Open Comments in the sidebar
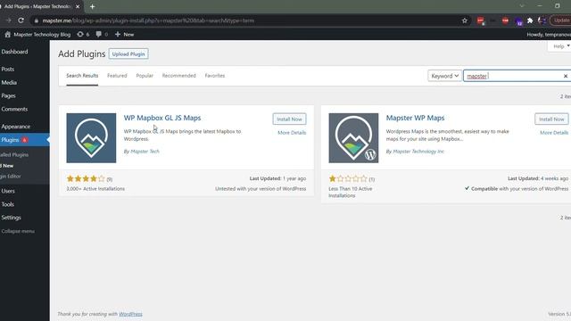The width and height of the screenshot is (571, 321). click(14, 109)
